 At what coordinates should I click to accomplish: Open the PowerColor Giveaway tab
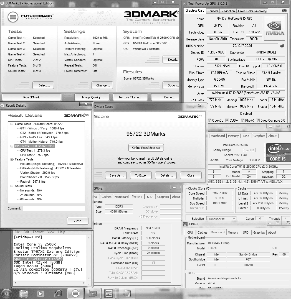[252, 11]
